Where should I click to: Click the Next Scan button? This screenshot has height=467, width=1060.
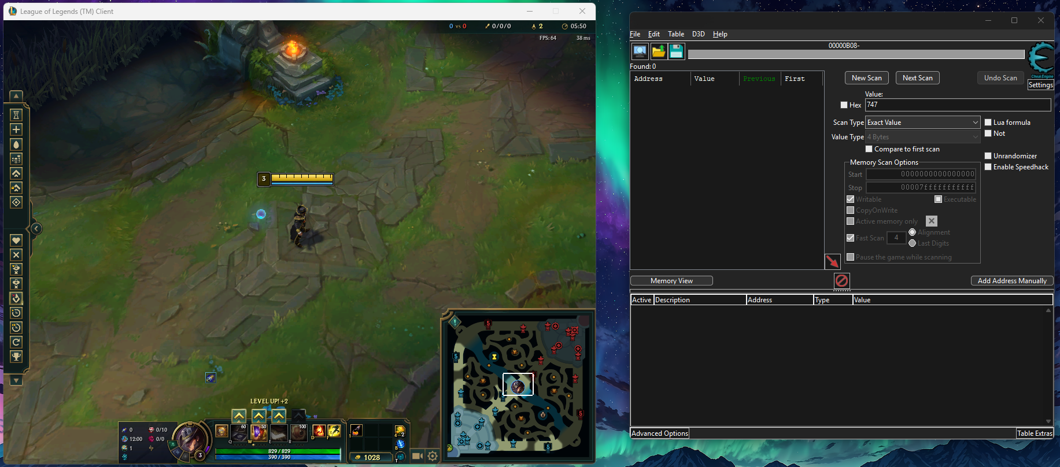[918, 78]
